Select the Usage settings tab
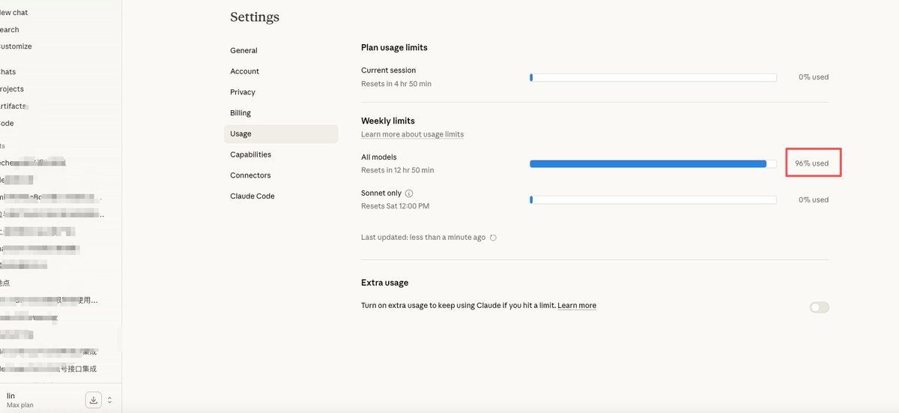Image resolution: width=899 pixels, height=413 pixels. click(241, 134)
